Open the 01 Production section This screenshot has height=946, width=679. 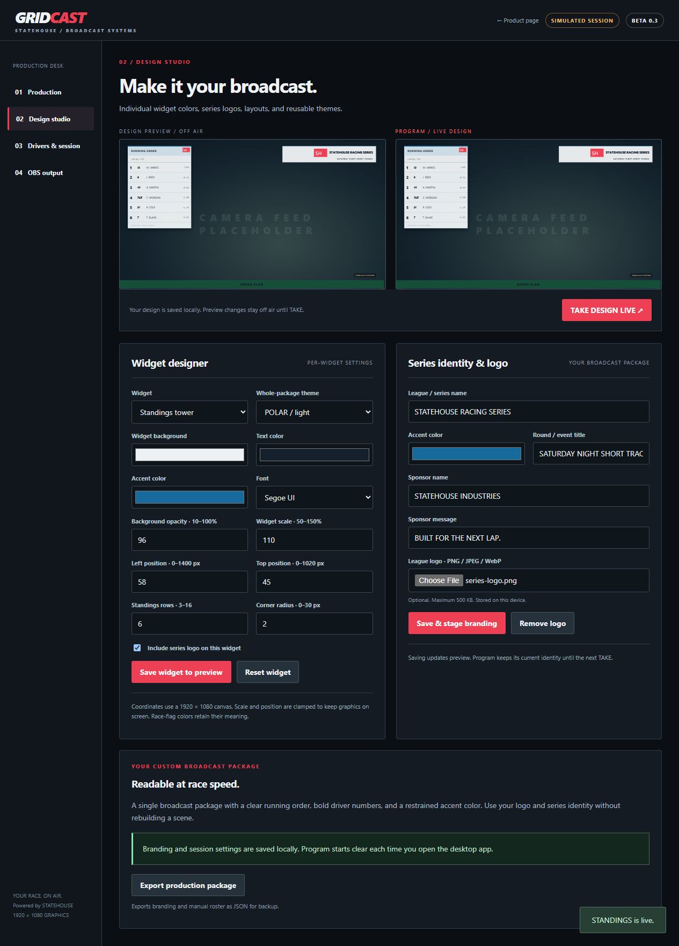pyautogui.click(x=50, y=92)
